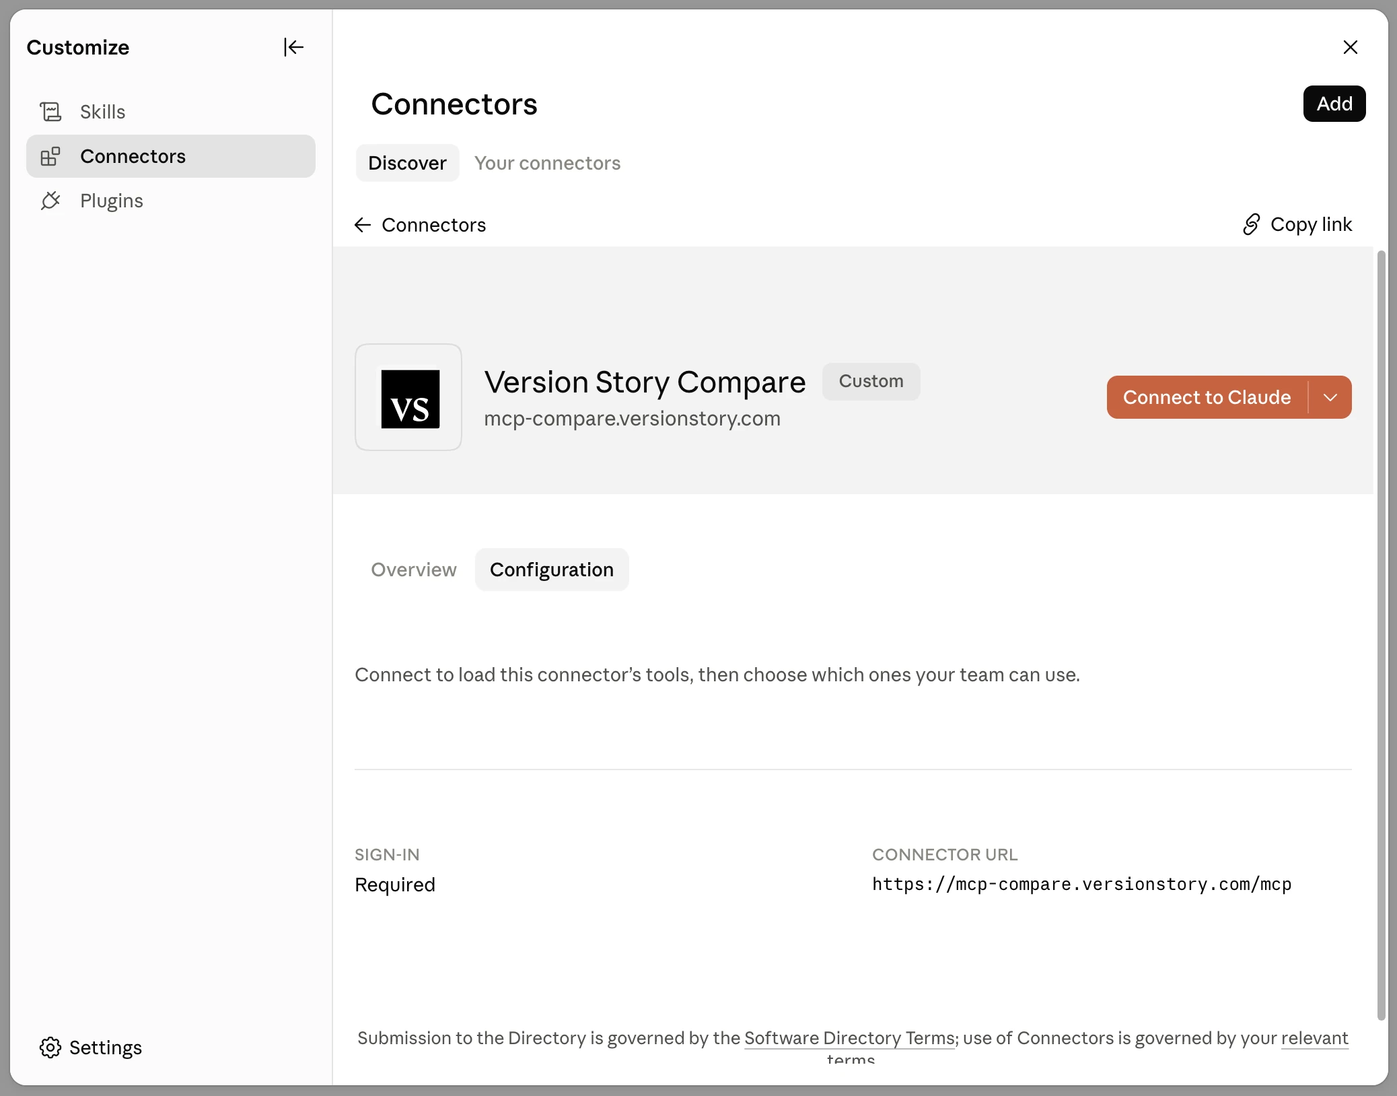
Task: Open the Overview tab
Action: pos(414,570)
